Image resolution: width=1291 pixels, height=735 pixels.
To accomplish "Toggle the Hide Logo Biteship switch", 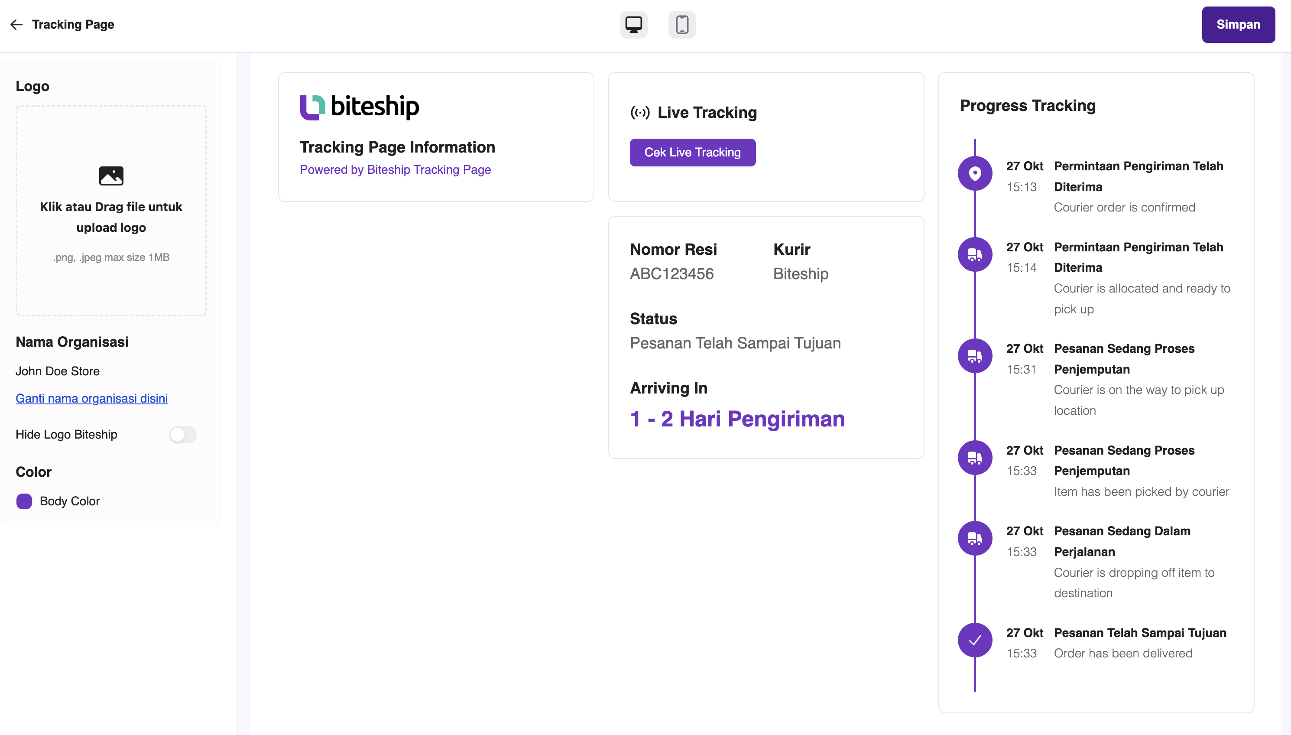I will tap(183, 435).
